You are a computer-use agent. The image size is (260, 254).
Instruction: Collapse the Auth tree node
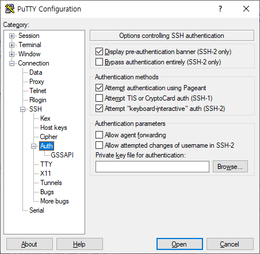point(33,146)
